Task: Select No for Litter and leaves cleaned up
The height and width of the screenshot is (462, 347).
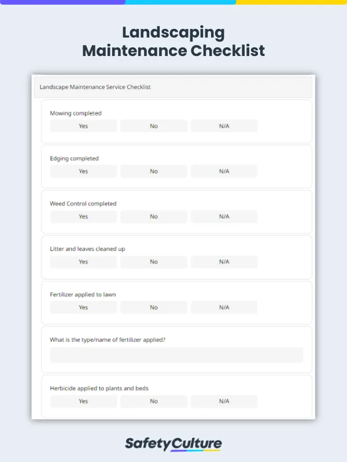Action: point(153,262)
